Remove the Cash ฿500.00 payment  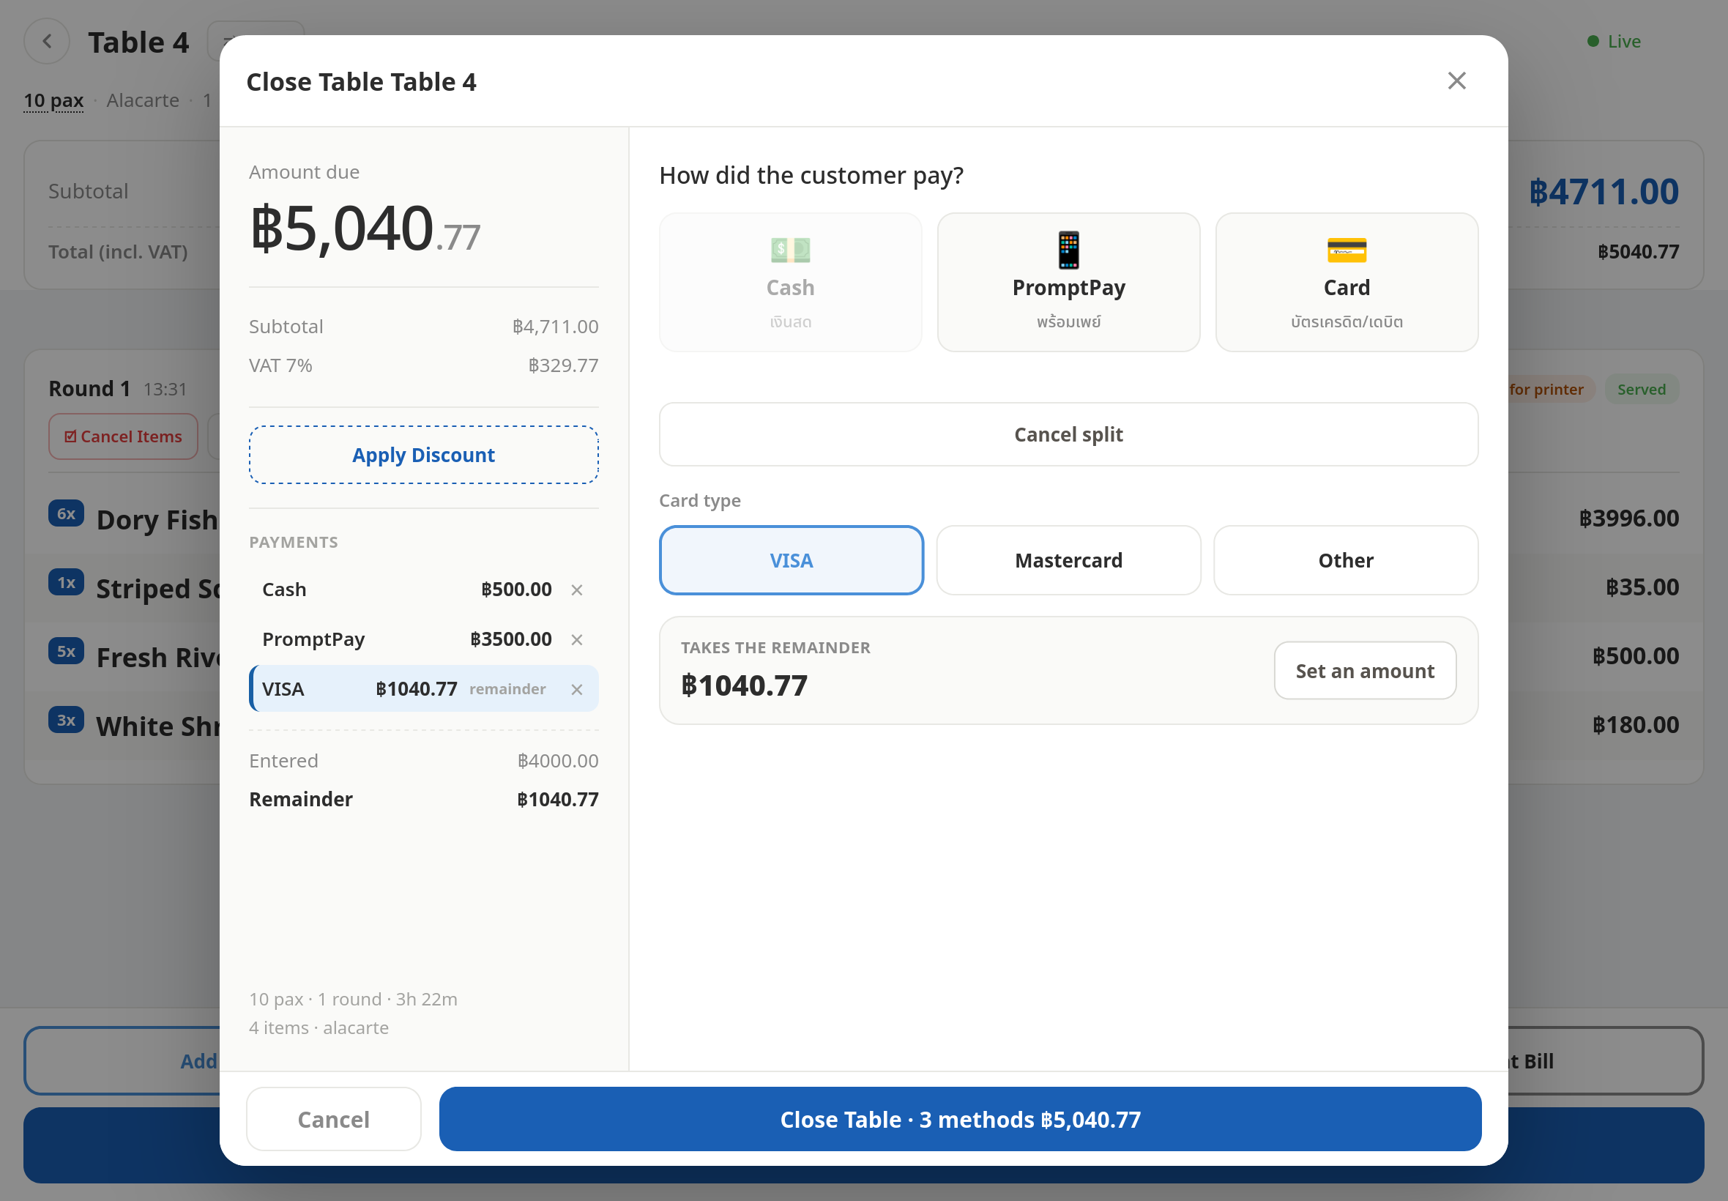pyautogui.click(x=577, y=590)
